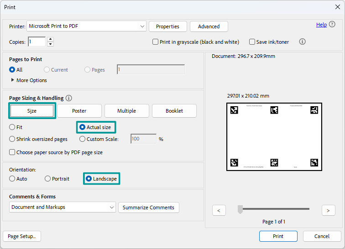The image size is (345, 249).
Task: Open the Help link
Action: pyautogui.click(x=321, y=25)
